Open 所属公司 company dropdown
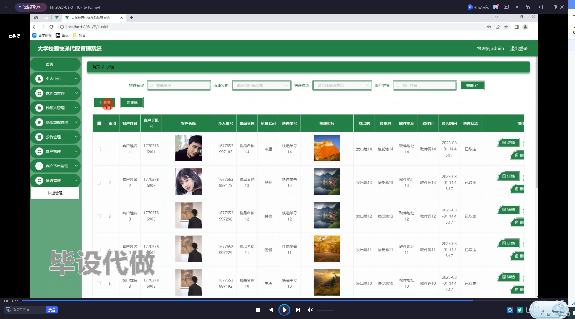575x319 pixels. pos(261,85)
